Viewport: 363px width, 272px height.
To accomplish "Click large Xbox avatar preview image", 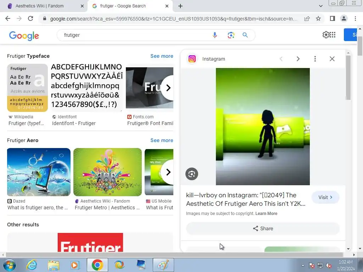I will point(263,126).
